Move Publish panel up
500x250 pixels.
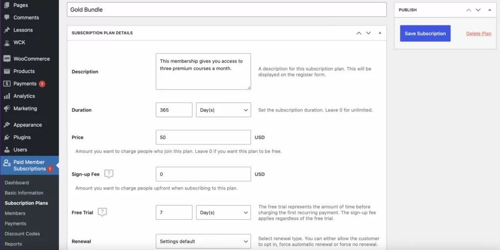tap(468, 10)
